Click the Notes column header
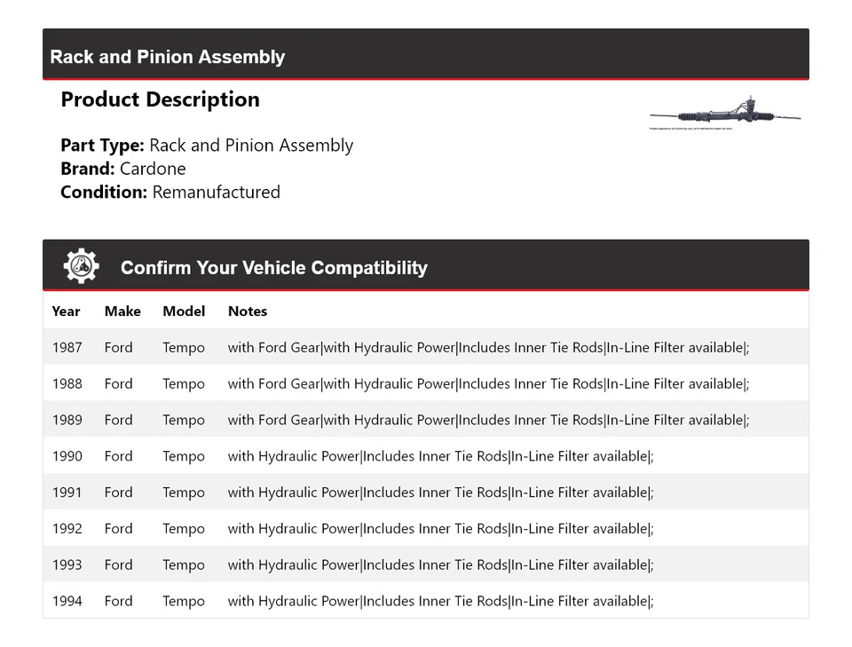 click(248, 311)
